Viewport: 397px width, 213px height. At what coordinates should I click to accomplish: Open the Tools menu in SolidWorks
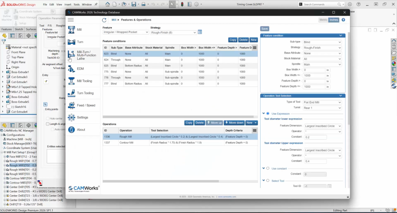pos(76,5)
